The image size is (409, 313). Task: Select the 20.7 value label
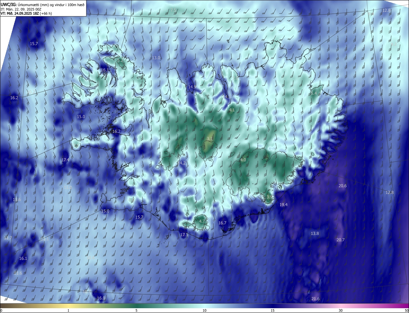(x=341, y=240)
